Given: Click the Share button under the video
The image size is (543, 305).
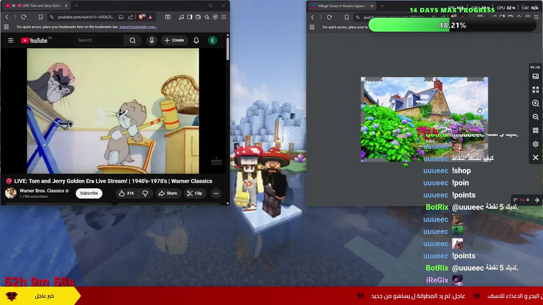Looking at the screenshot, I should 168,193.
